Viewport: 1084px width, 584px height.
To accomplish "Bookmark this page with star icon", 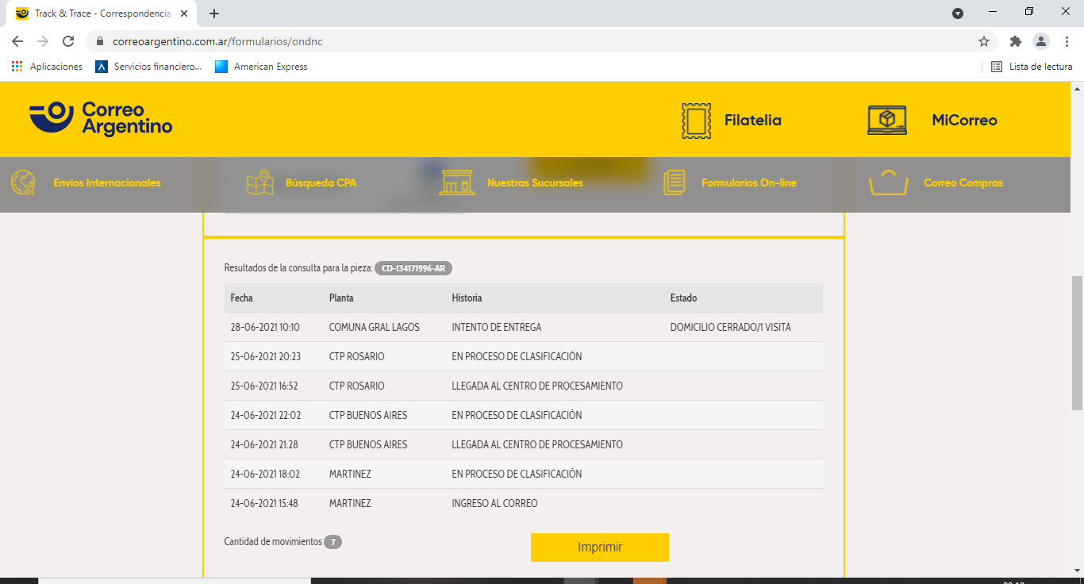I will [x=984, y=41].
